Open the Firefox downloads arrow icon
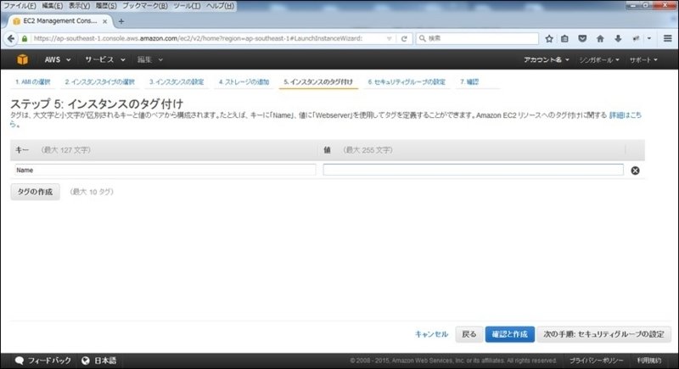The height and width of the screenshot is (369, 679). 617,38
